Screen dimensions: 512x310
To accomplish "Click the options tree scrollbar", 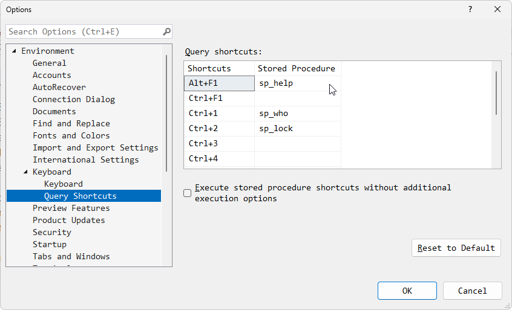I will tap(166, 113).
